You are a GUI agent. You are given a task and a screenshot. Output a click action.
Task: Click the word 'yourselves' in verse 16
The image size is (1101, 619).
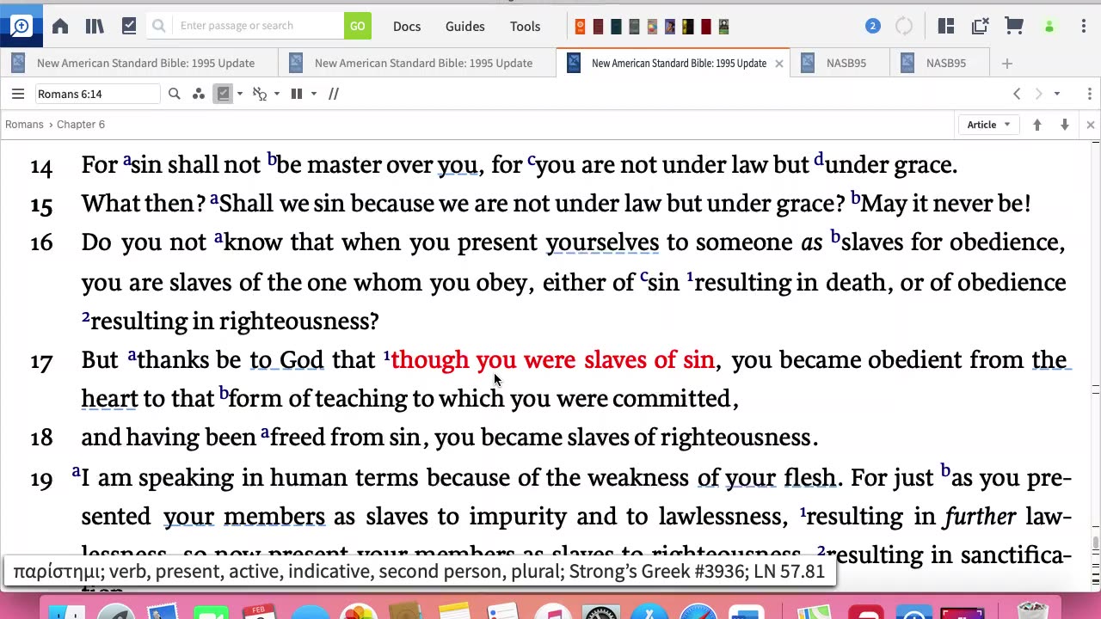coord(602,243)
